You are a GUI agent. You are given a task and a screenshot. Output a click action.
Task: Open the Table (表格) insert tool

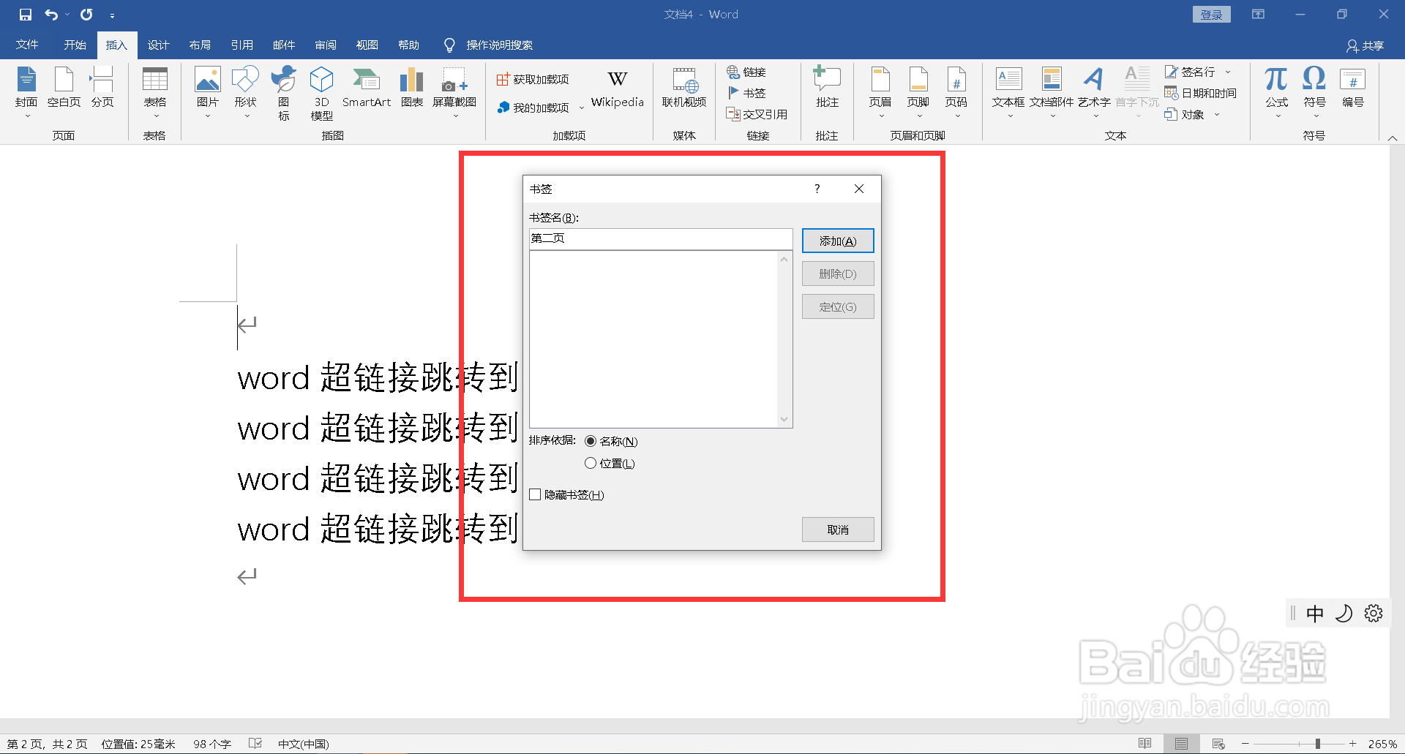tap(154, 93)
